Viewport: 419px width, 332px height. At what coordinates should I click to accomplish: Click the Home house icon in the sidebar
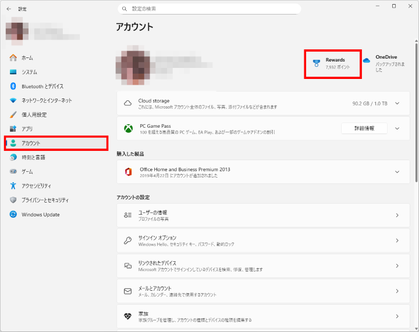pos(13,57)
